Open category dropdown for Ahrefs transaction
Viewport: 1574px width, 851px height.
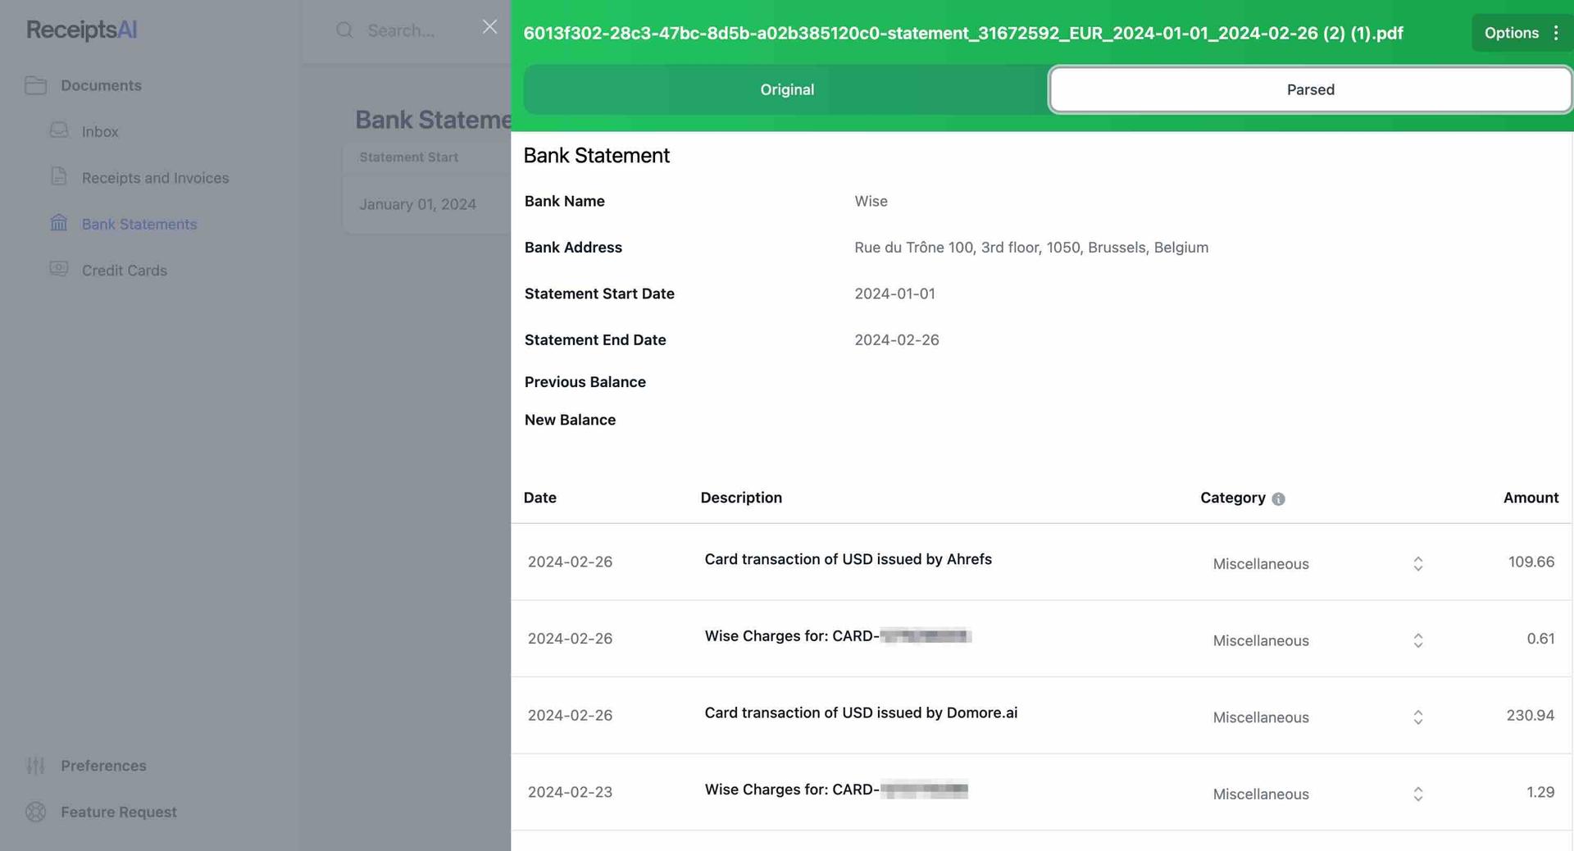click(x=1318, y=563)
